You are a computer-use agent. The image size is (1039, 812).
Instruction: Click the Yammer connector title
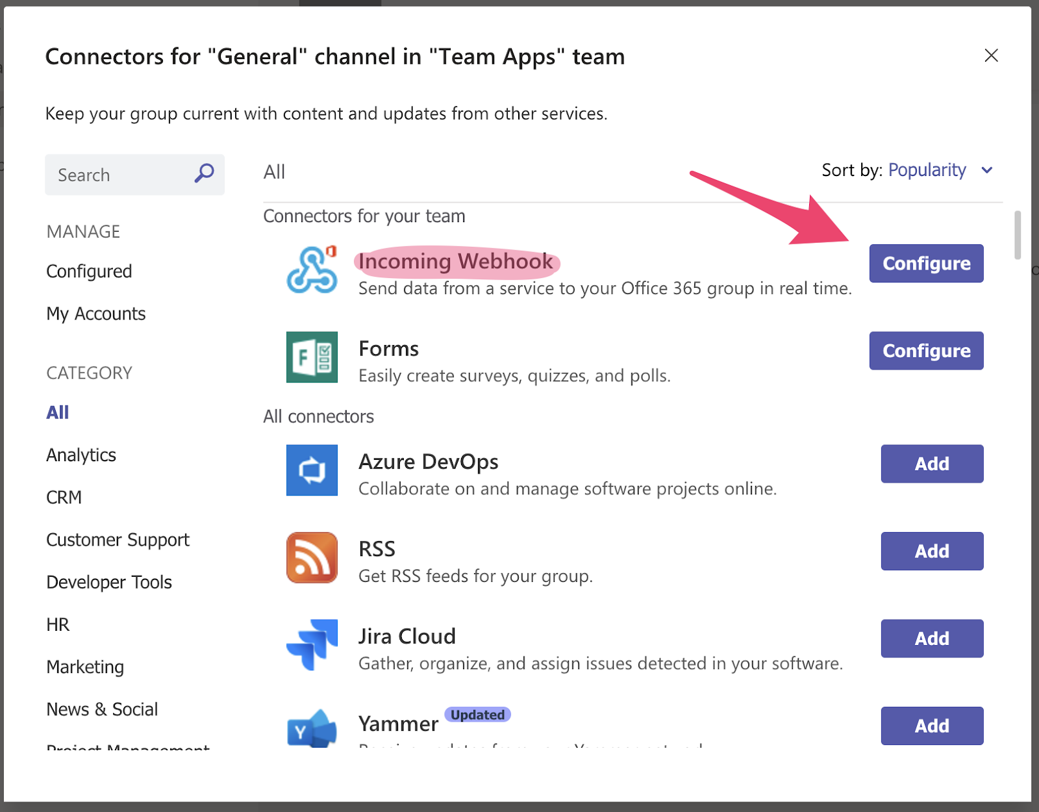click(399, 724)
